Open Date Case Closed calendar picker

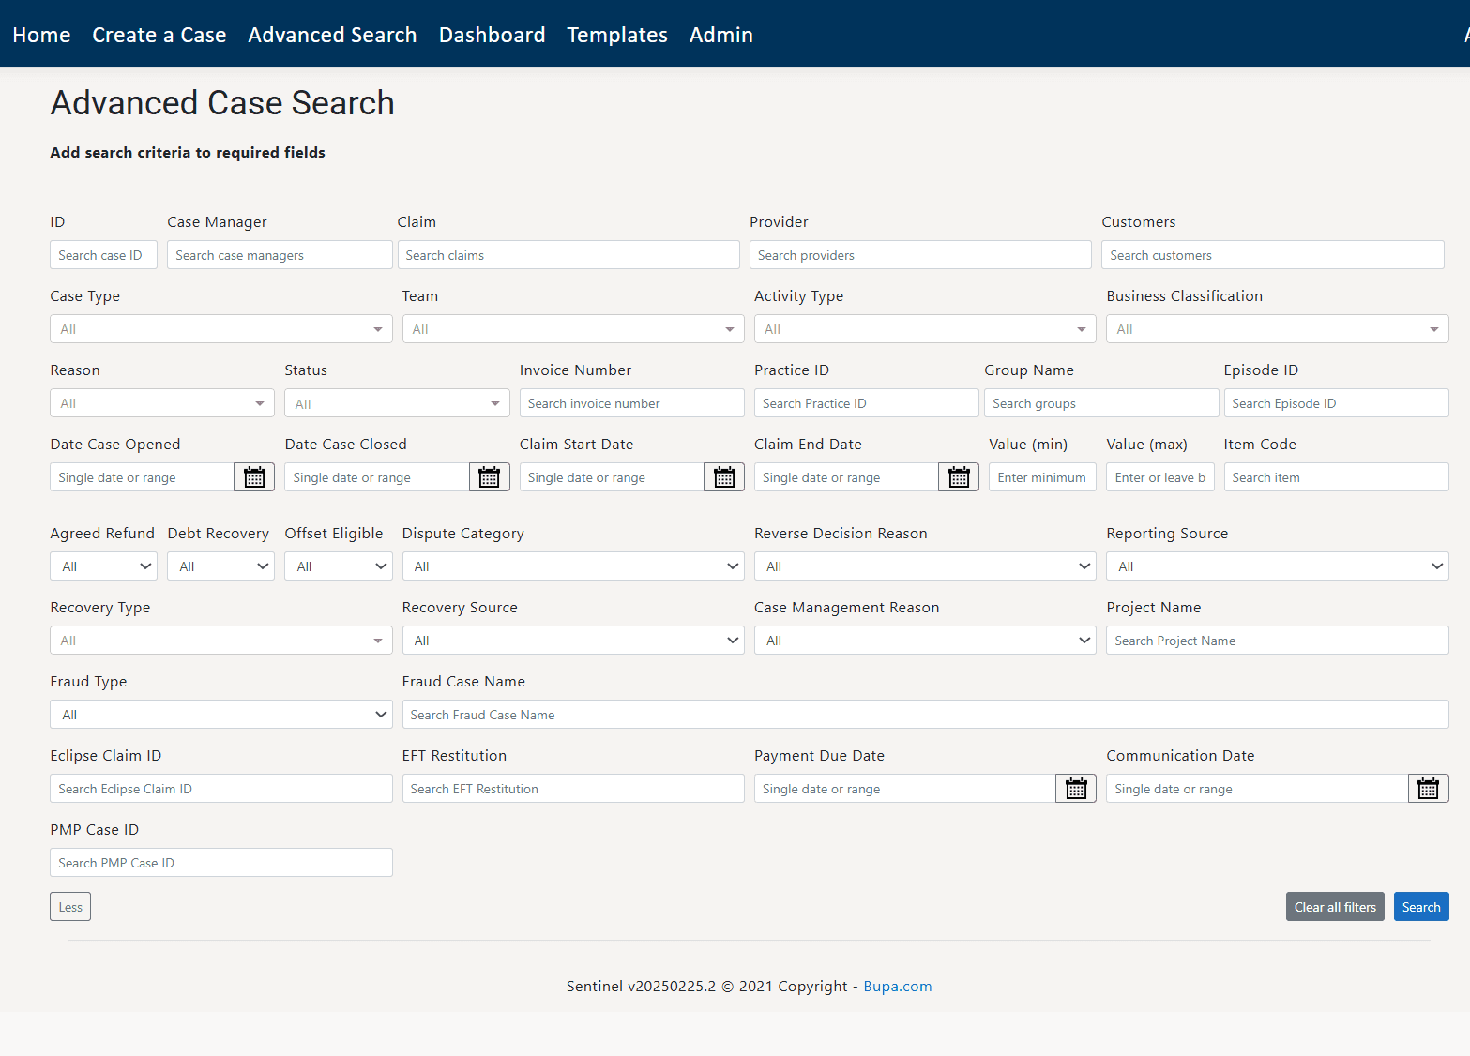(489, 477)
